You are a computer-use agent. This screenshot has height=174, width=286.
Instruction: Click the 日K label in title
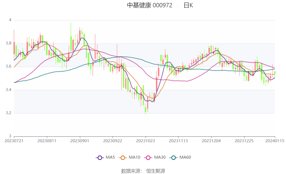click(188, 5)
